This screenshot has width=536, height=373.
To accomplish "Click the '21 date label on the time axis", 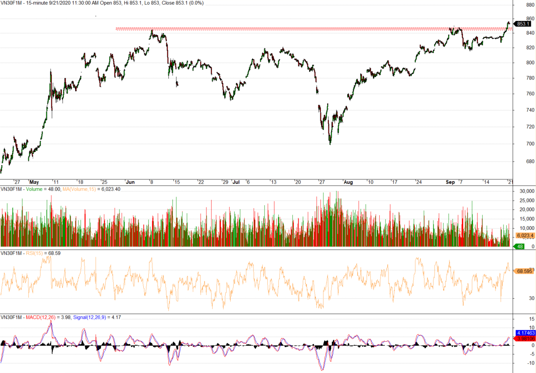I will tap(510, 182).
